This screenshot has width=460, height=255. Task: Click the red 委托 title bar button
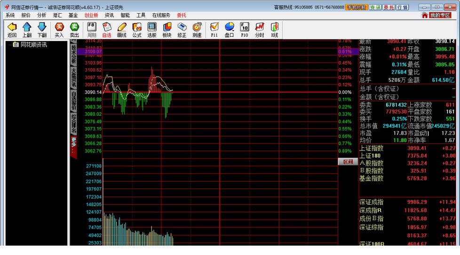(x=389, y=8)
